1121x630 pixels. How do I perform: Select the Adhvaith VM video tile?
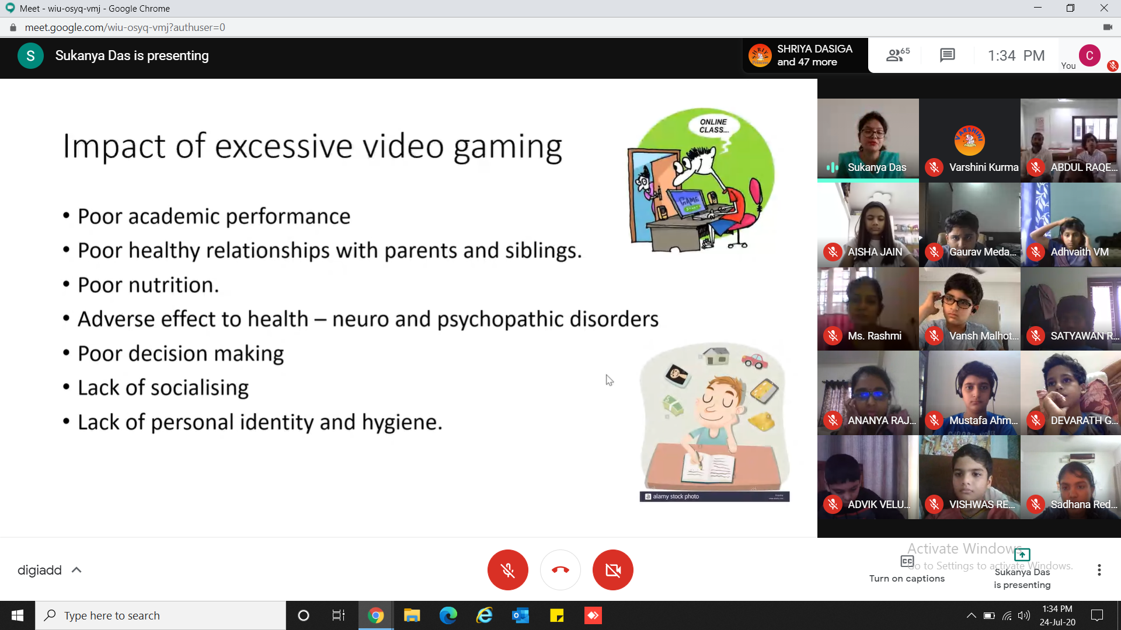pos(1071,225)
